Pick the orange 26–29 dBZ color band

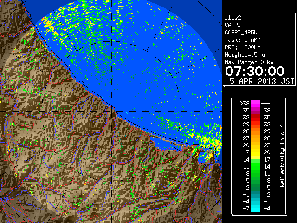point(255,131)
